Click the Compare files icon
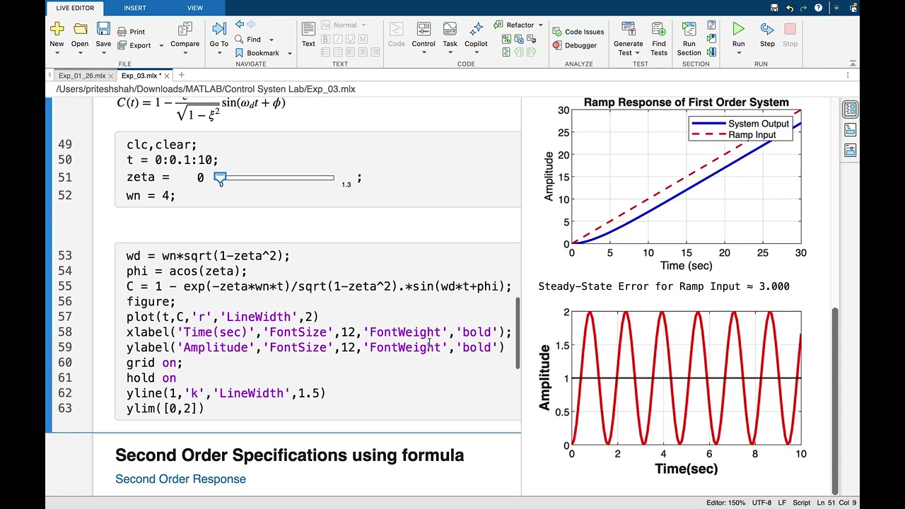The image size is (905, 509). coord(185,29)
